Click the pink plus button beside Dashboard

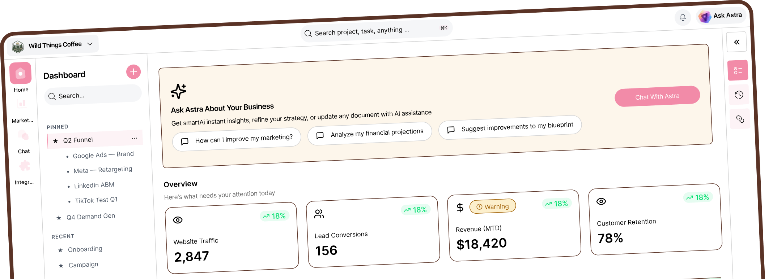(133, 72)
